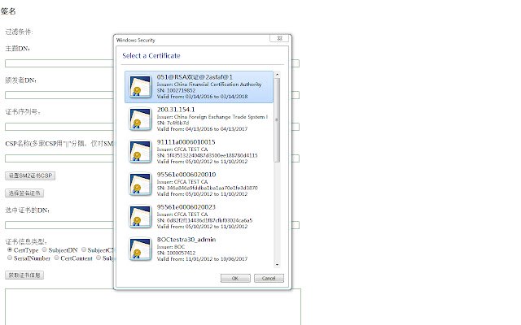Click the 选择签名证书 button
521x325 pixels.
[x=24, y=193]
